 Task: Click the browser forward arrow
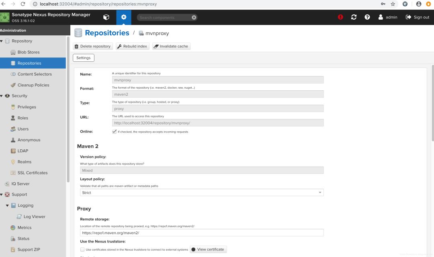point(13,4)
